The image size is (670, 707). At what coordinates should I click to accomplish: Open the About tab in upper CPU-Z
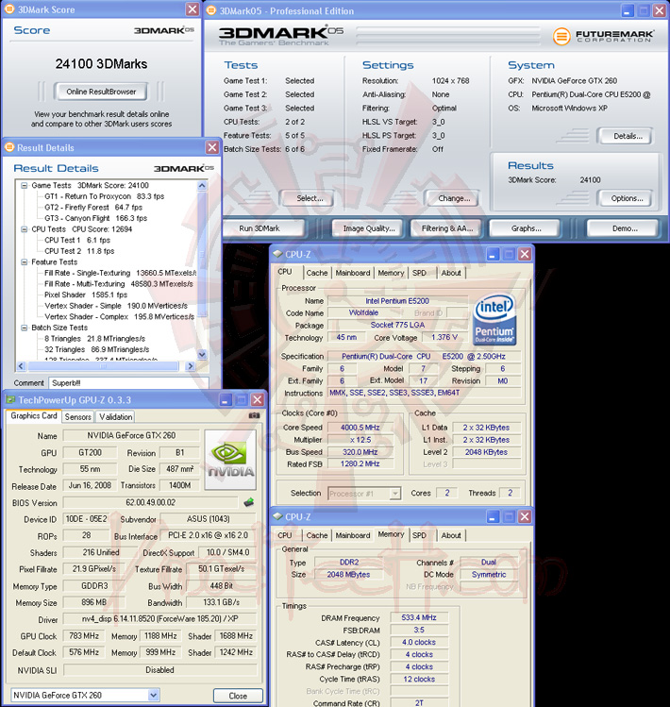[x=451, y=273]
